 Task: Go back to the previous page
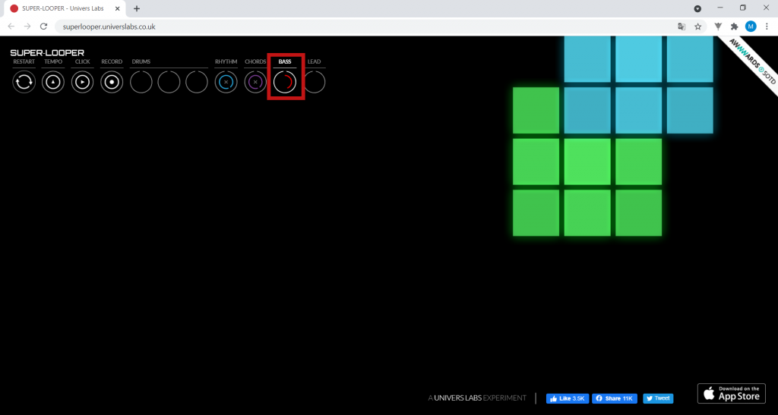(11, 27)
